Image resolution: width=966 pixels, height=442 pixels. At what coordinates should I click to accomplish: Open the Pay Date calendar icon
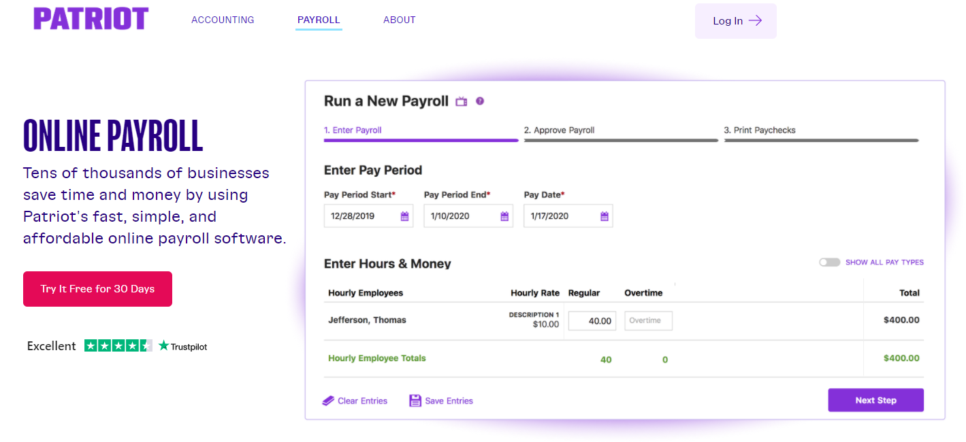tap(605, 216)
